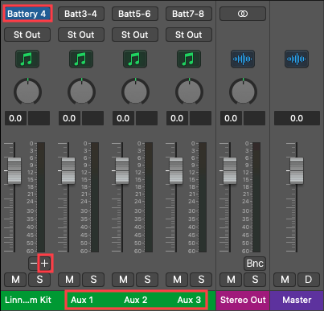
Task: Mute the Stereo Out channel strip
Action: pyautogui.click(x=231, y=280)
